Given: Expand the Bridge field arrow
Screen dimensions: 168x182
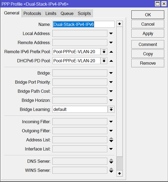Looking at the screenshot, I should 111,73.
